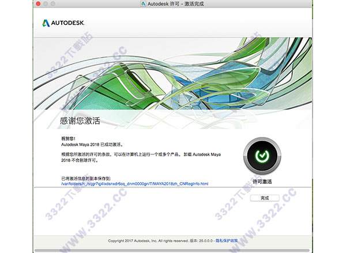Screen dimensions: 346x253
Task: Click the text 'Autodesk Maya 2018 已成功激活'
Action: [92, 145]
